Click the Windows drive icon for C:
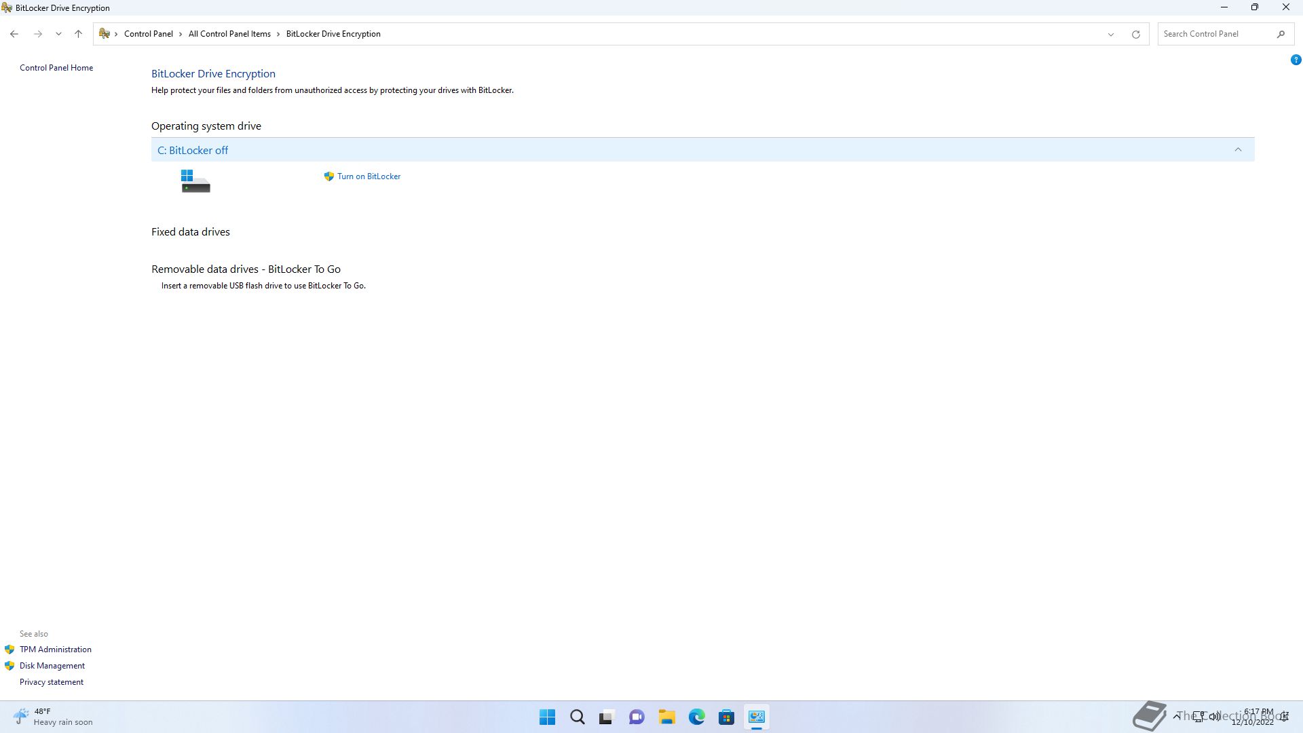Viewport: 1303px width, 733px height. [x=195, y=181]
